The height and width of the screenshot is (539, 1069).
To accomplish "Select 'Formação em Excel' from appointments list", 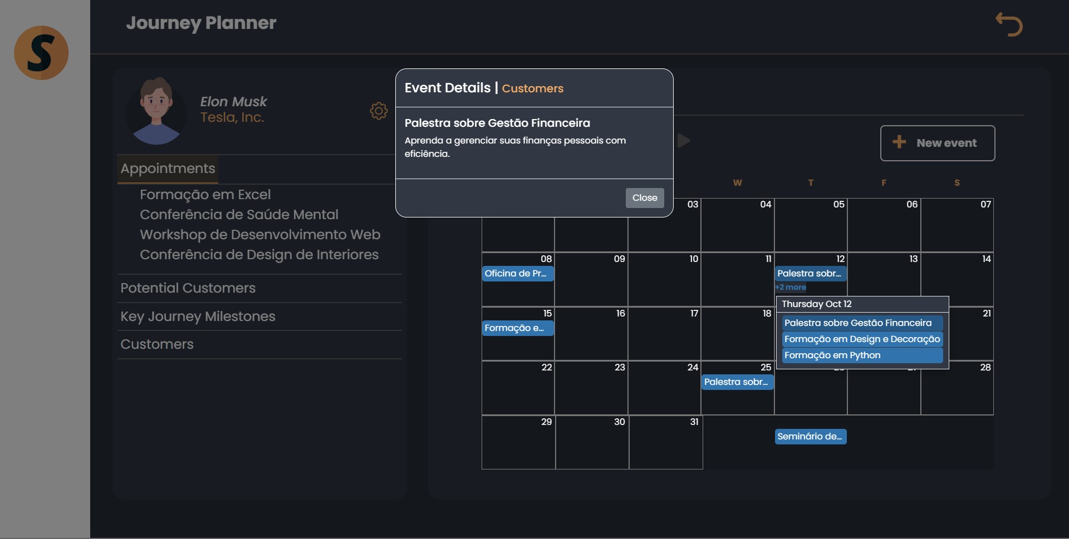I will point(205,195).
